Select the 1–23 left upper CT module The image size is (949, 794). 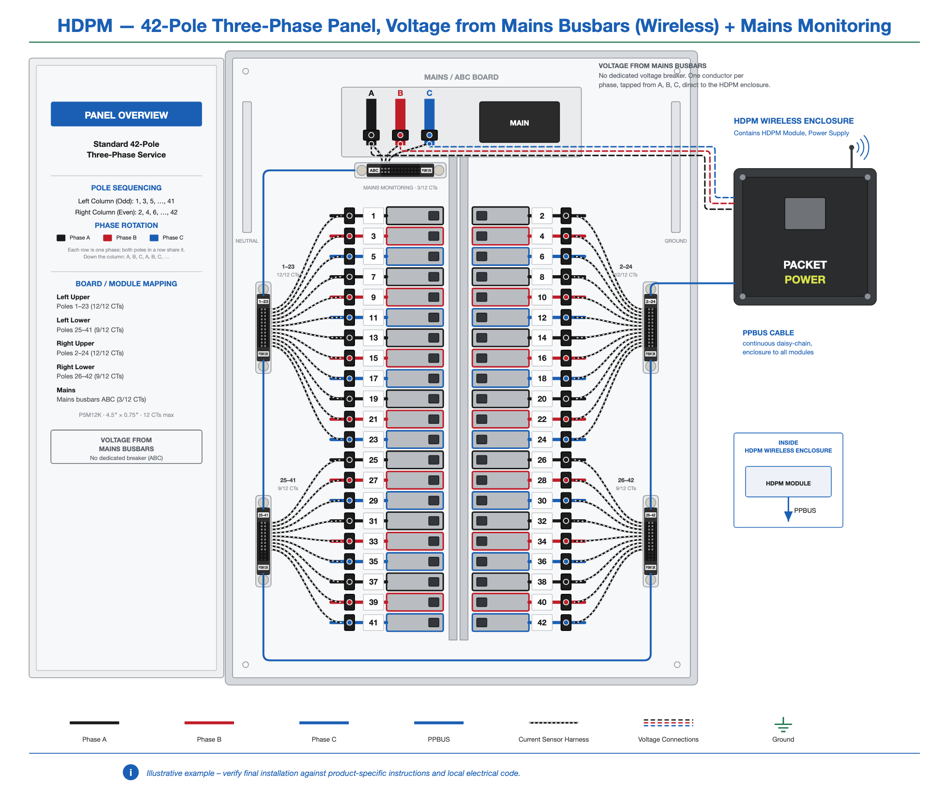tap(263, 328)
